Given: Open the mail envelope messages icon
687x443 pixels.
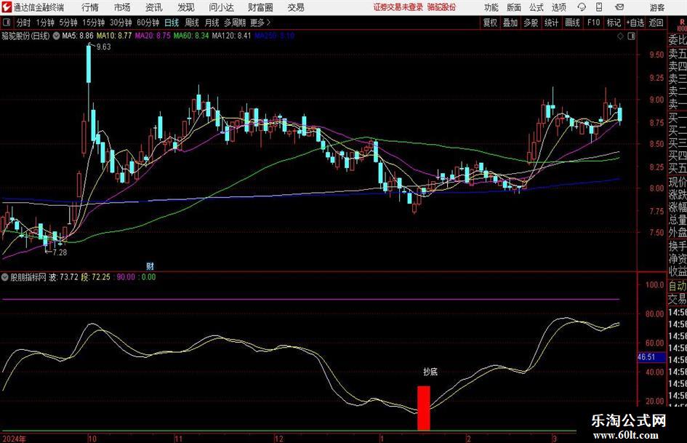Looking at the screenshot, I should tap(619, 7).
